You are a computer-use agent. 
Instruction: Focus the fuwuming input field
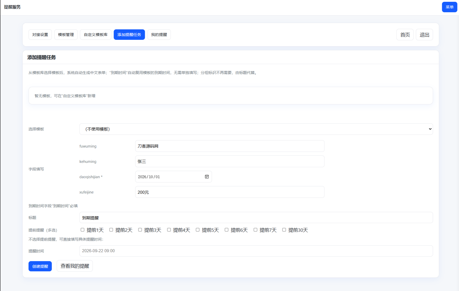click(x=229, y=146)
